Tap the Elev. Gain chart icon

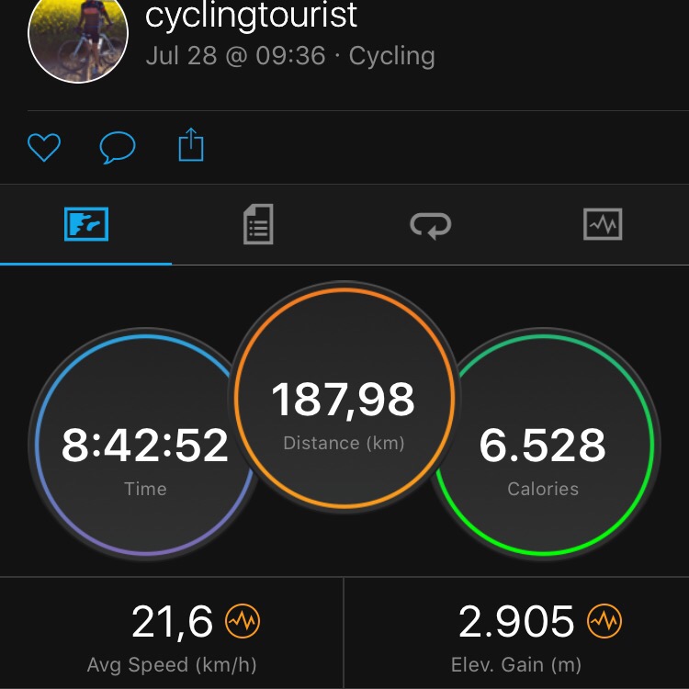point(605,623)
